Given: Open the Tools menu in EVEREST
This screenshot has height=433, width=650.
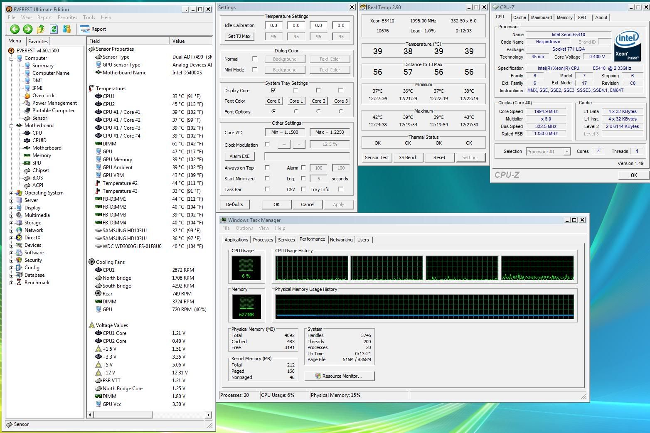Looking at the screenshot, I should (x=89, y=17).
